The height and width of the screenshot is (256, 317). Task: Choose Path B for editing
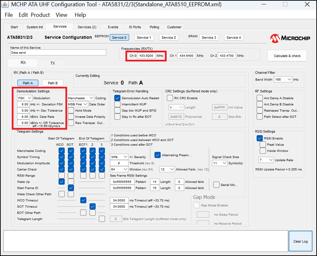coord(53,83)
